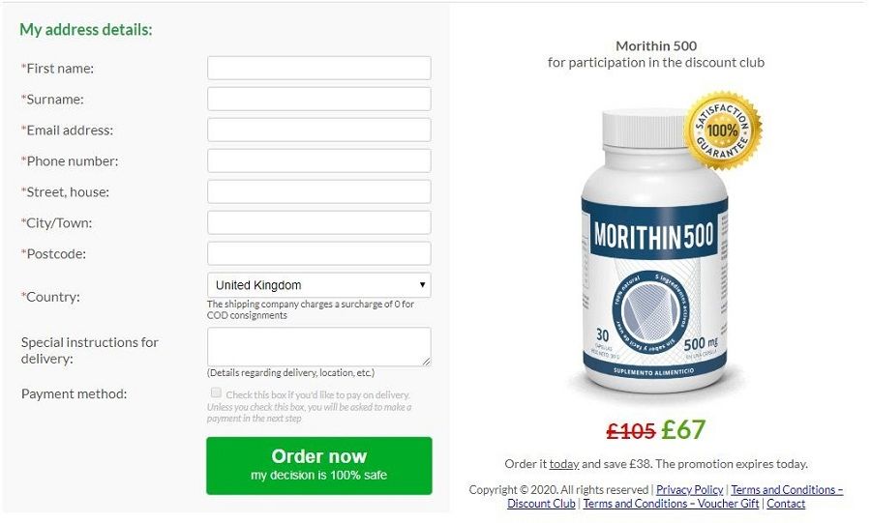Open Terms and Conditions – Discount Club link

point(676,496)
